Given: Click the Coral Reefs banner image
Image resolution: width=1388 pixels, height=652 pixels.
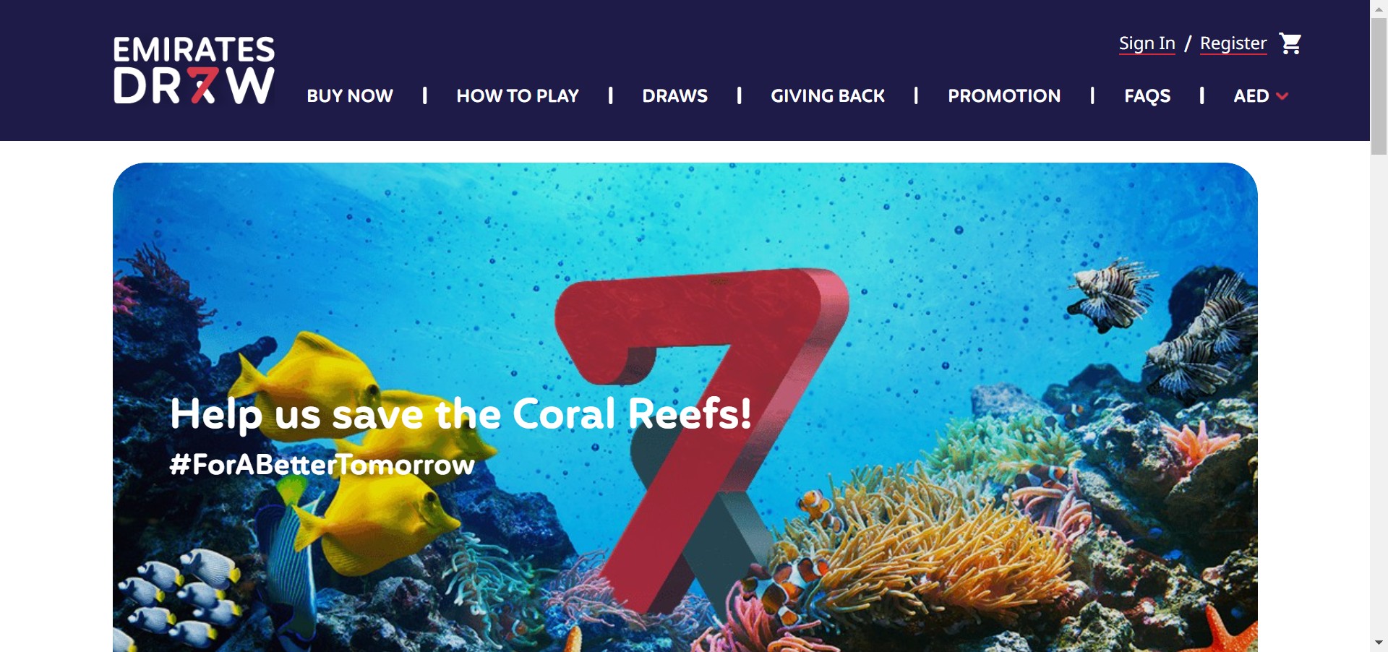Looking at the screenshot, I should pyautogui.click(x=685, y=407).
